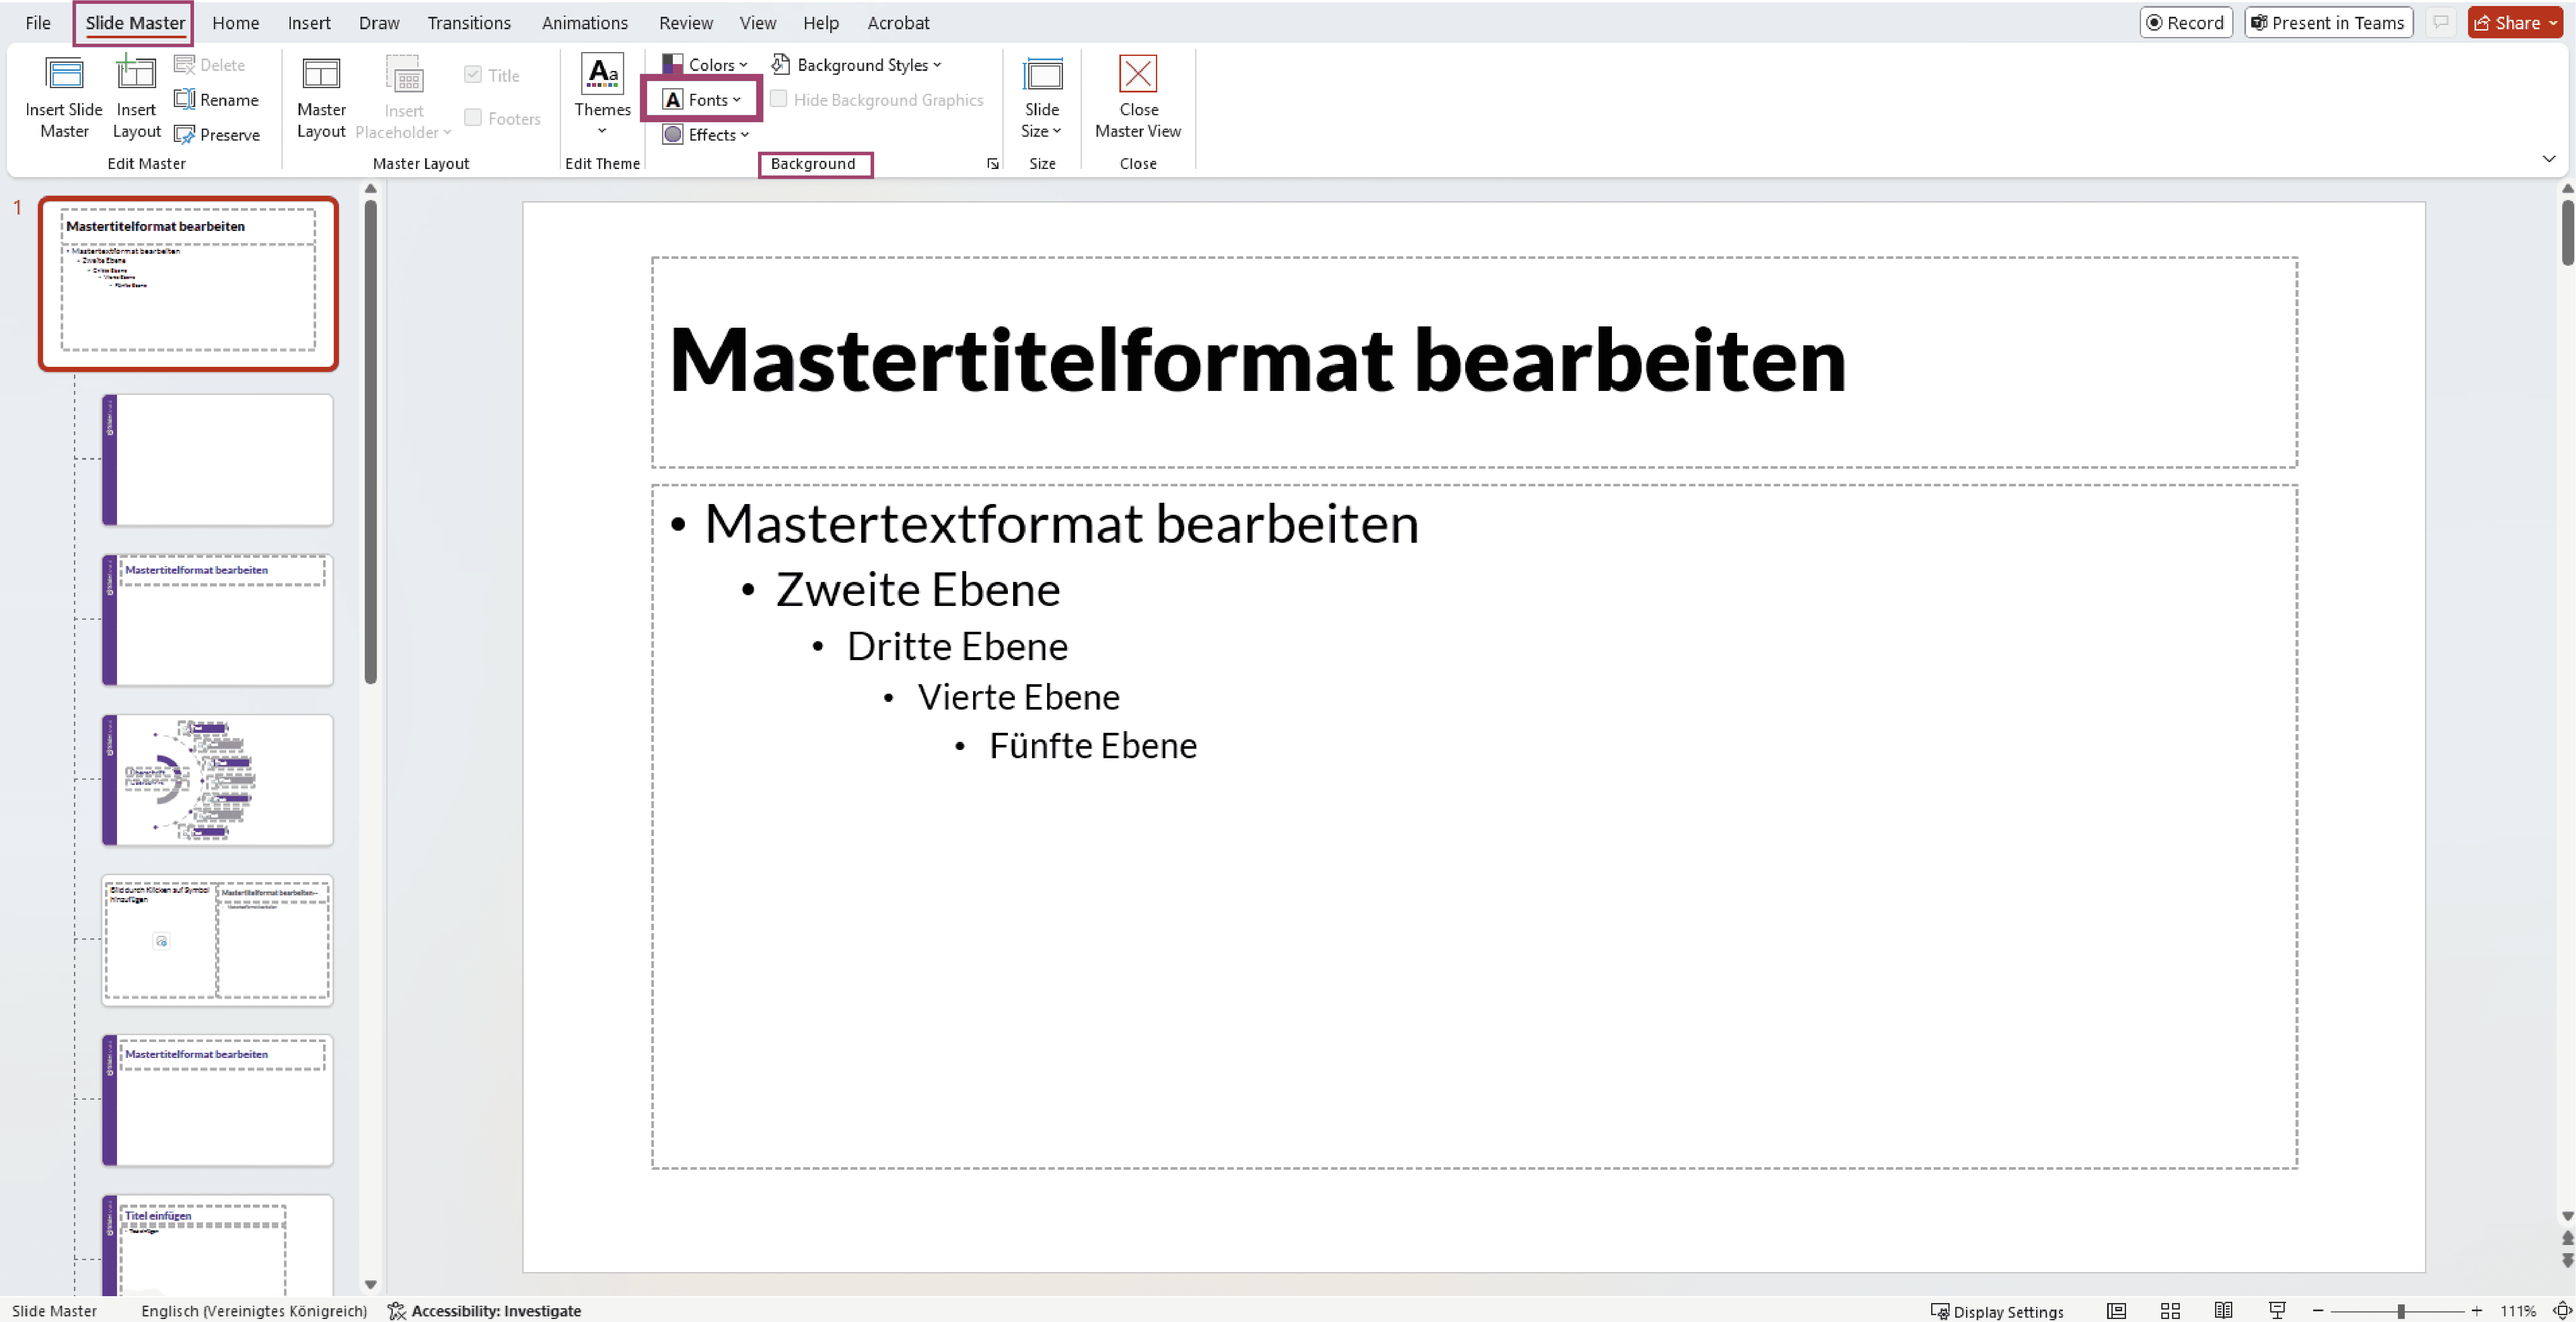Switch to Slide Master tab

135,23
